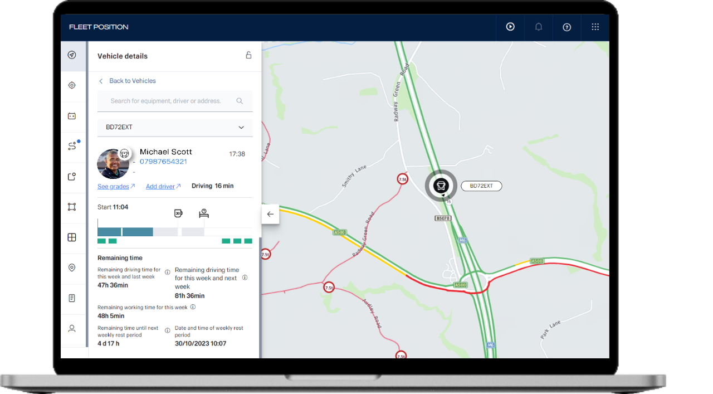Open the Drivers person icon in the sidebar
Viewport: 713px width, 394px height.
[71, 328]
